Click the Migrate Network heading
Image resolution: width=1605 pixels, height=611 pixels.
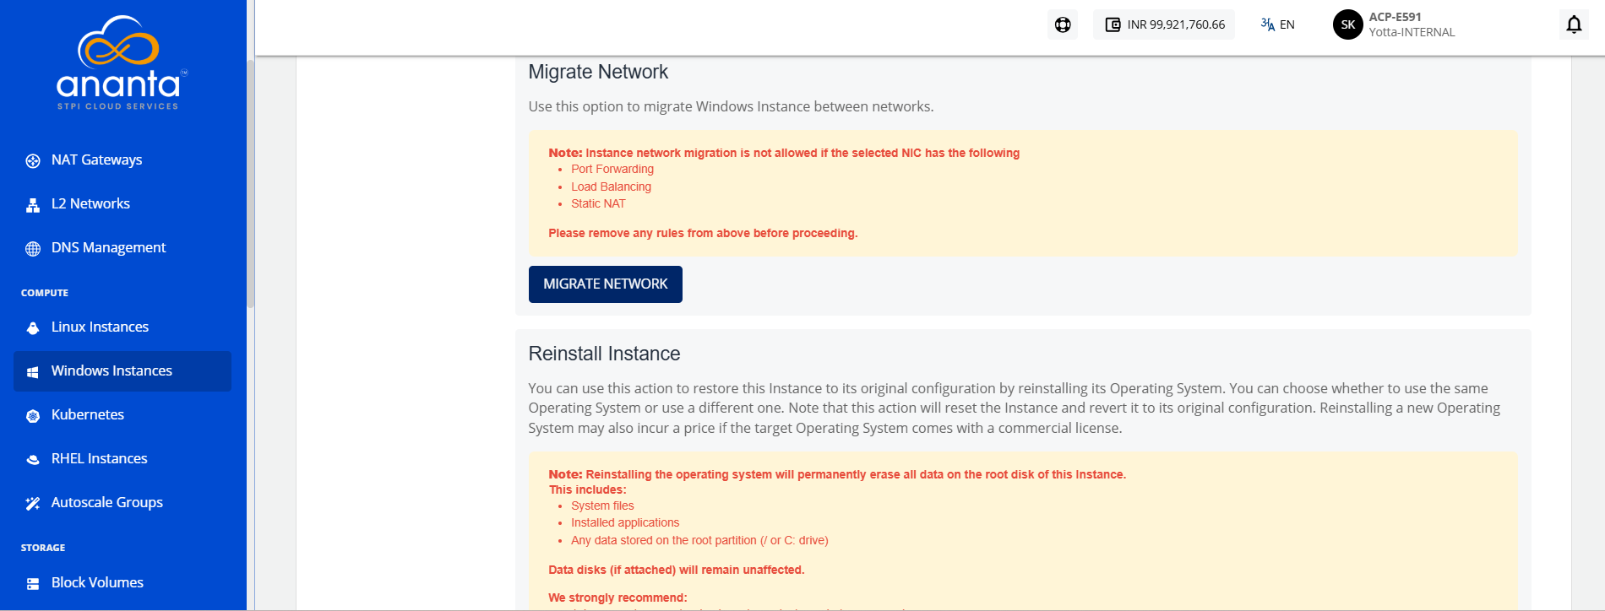coord(598,73)
